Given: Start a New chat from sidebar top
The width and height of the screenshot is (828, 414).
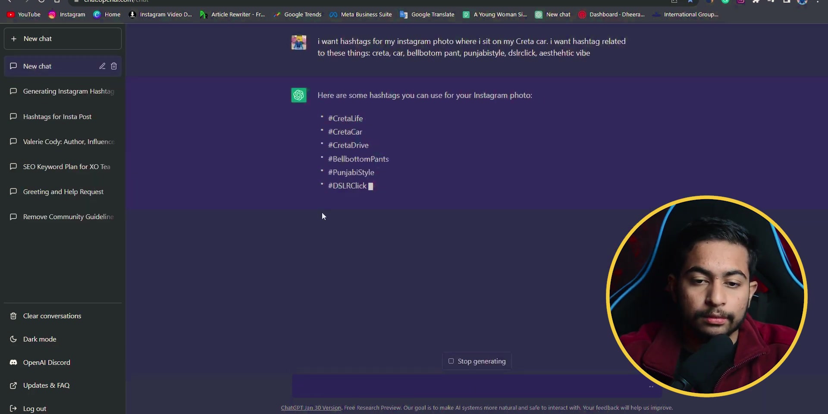Looking at the screenshot, I should (x=63, y=39).
